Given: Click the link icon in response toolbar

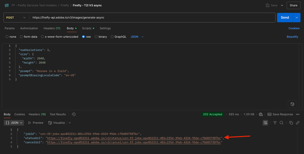Looking at the screenshot, I should tap(298, 123).
